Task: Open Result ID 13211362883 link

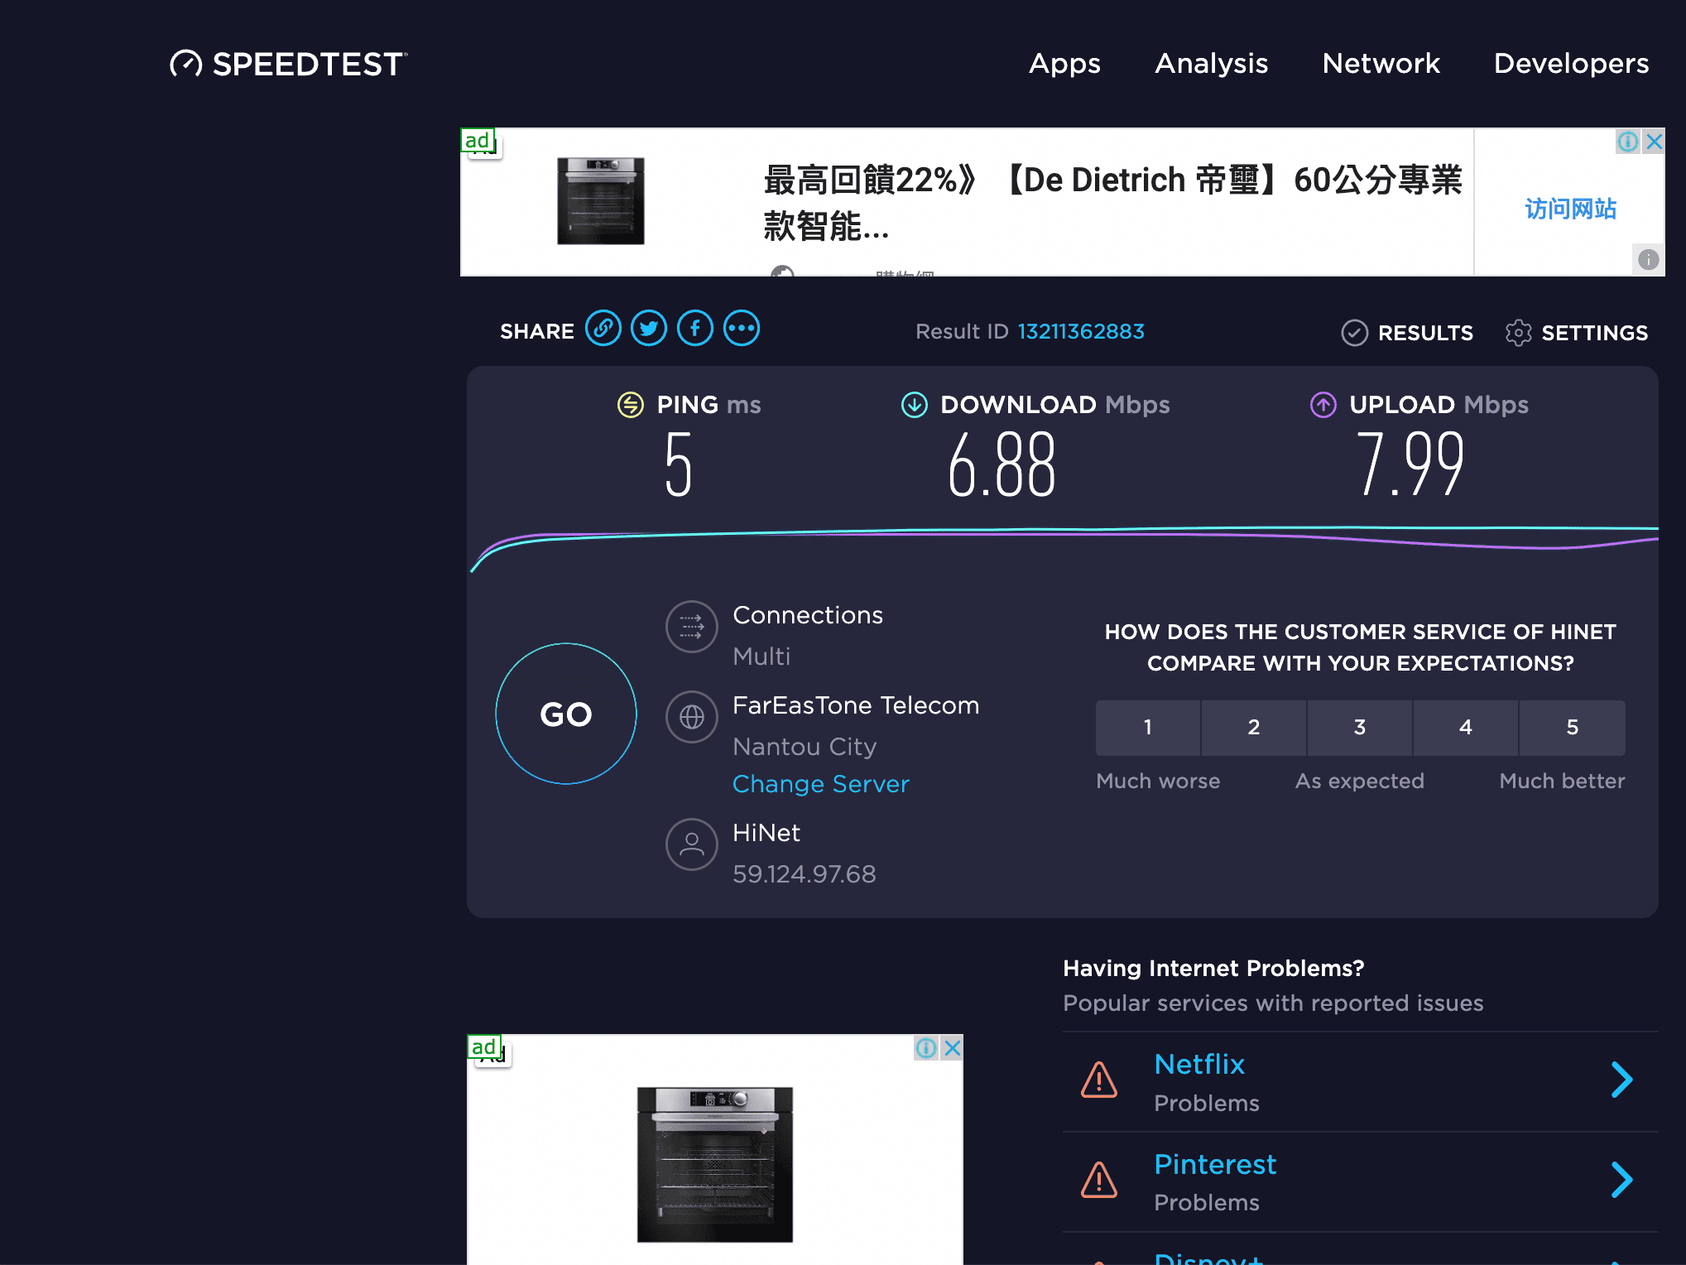Action: pyautogui.click(x=1080, y=332)
